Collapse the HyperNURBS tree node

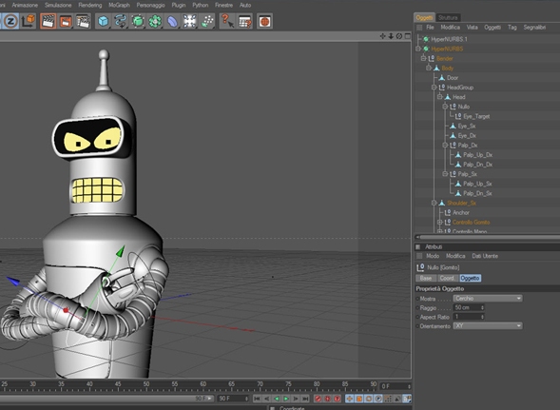click(418, 49)
